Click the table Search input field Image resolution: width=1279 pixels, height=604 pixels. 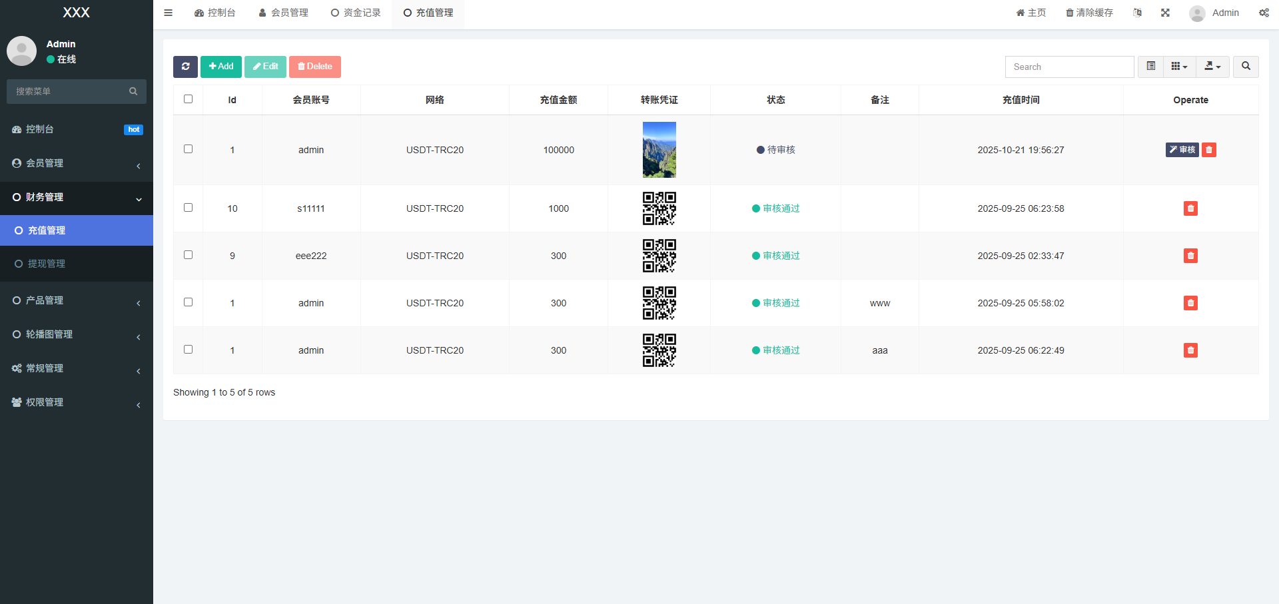point(1069,67)
